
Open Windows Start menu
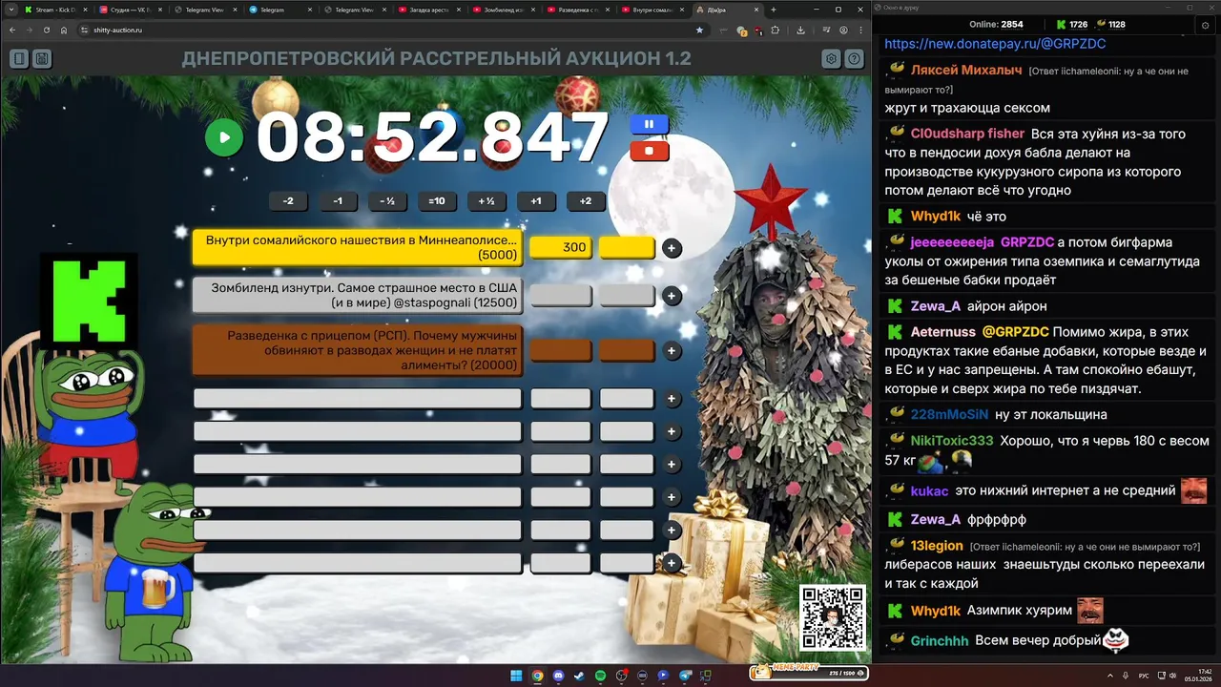516,676
